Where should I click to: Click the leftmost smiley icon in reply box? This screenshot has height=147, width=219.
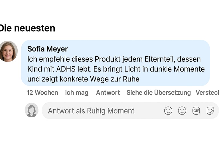click(x=168, y=111)
